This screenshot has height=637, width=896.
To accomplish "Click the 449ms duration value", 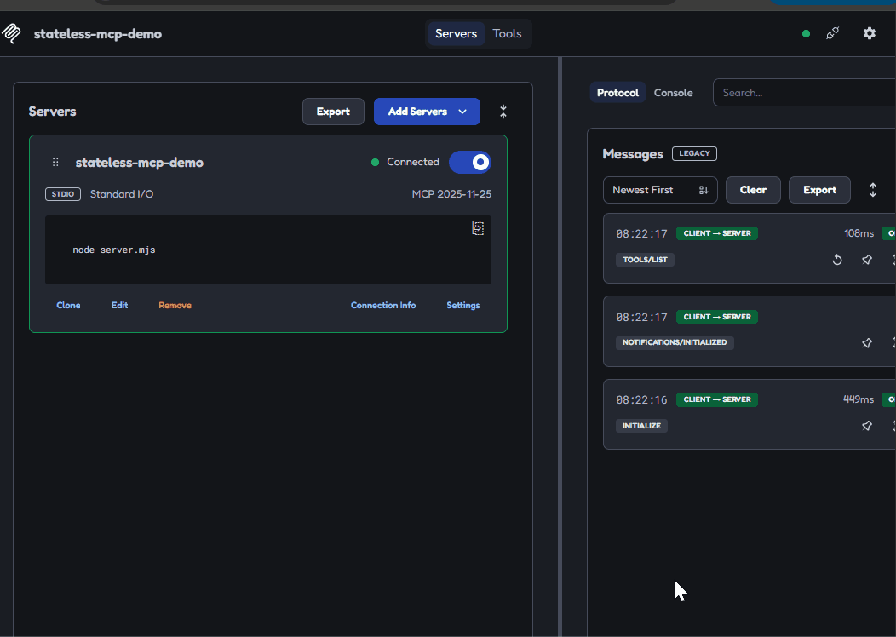I will 859,399.
